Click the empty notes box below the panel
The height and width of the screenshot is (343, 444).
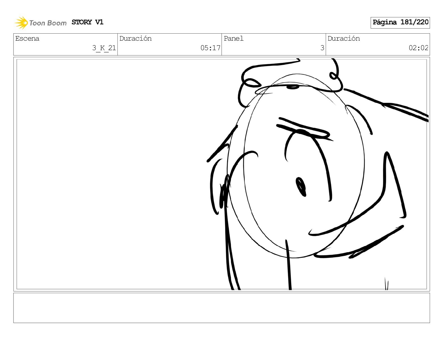click(222, 308)
